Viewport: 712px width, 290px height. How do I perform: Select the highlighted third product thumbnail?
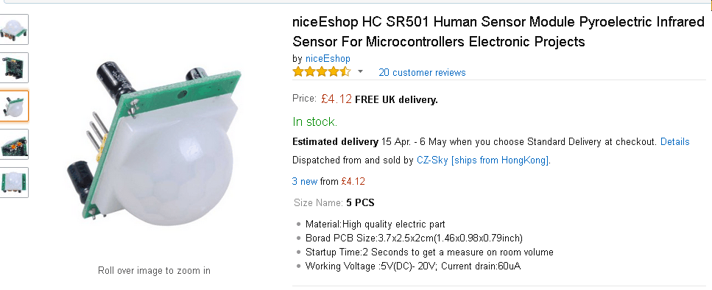14,106
